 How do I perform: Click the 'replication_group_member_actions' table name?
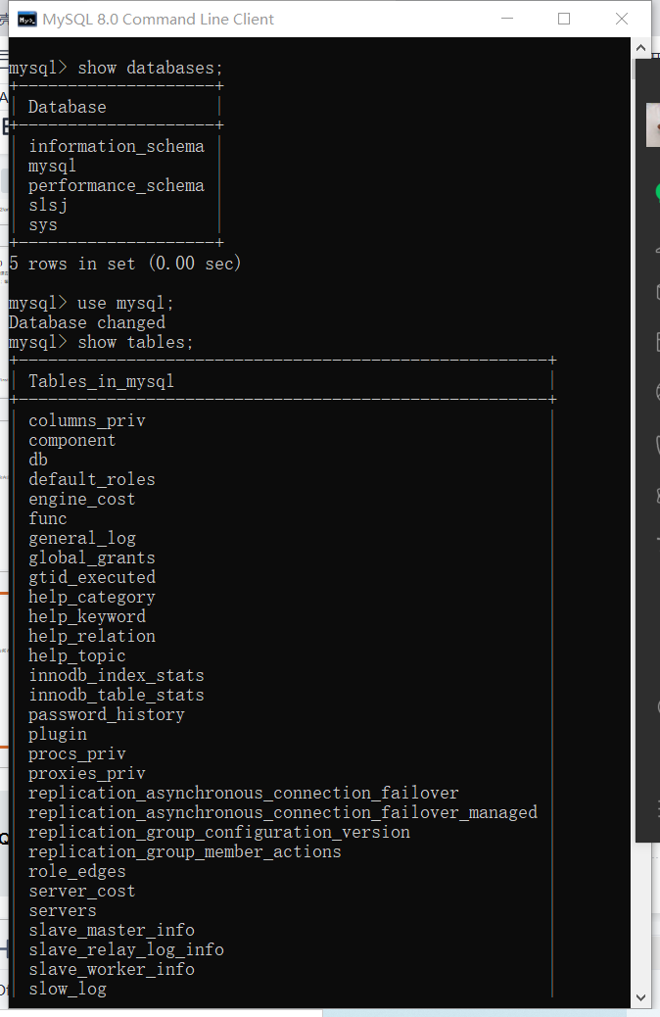(x=185, y=851)
